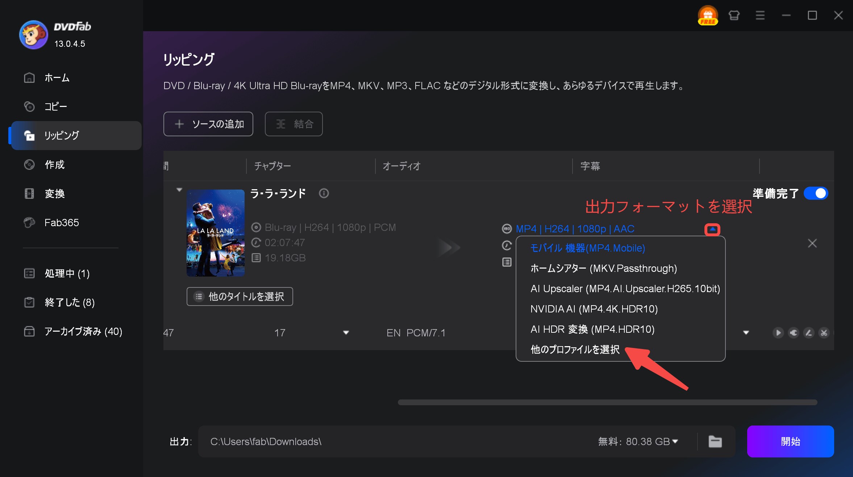Screen dimensions: 853x477
Task: Click the ソースの追加 button
Action: click(208, 124)
